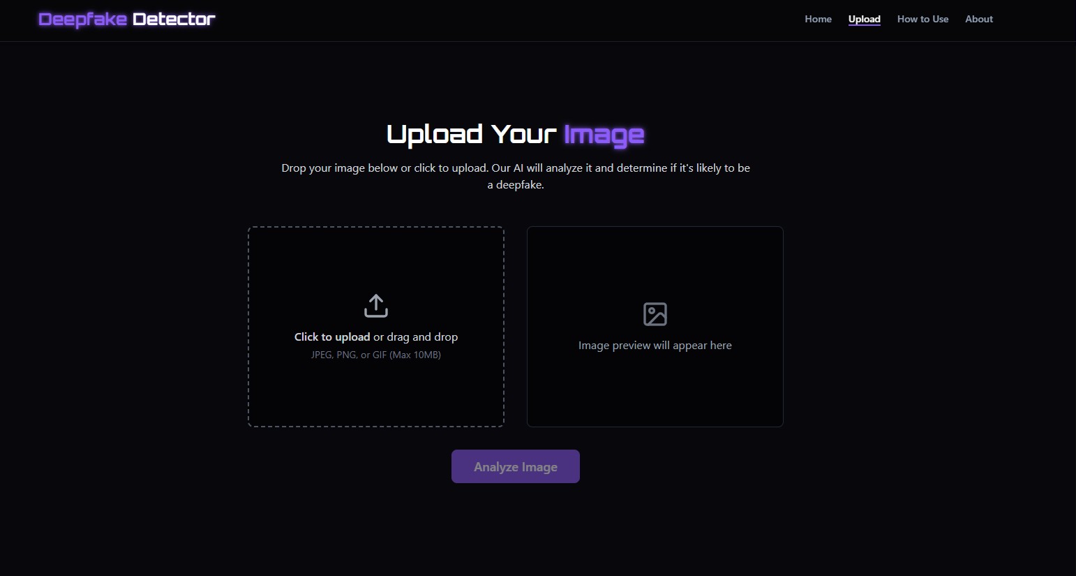Click the description paragraph about AI analysis

[516, 177]
